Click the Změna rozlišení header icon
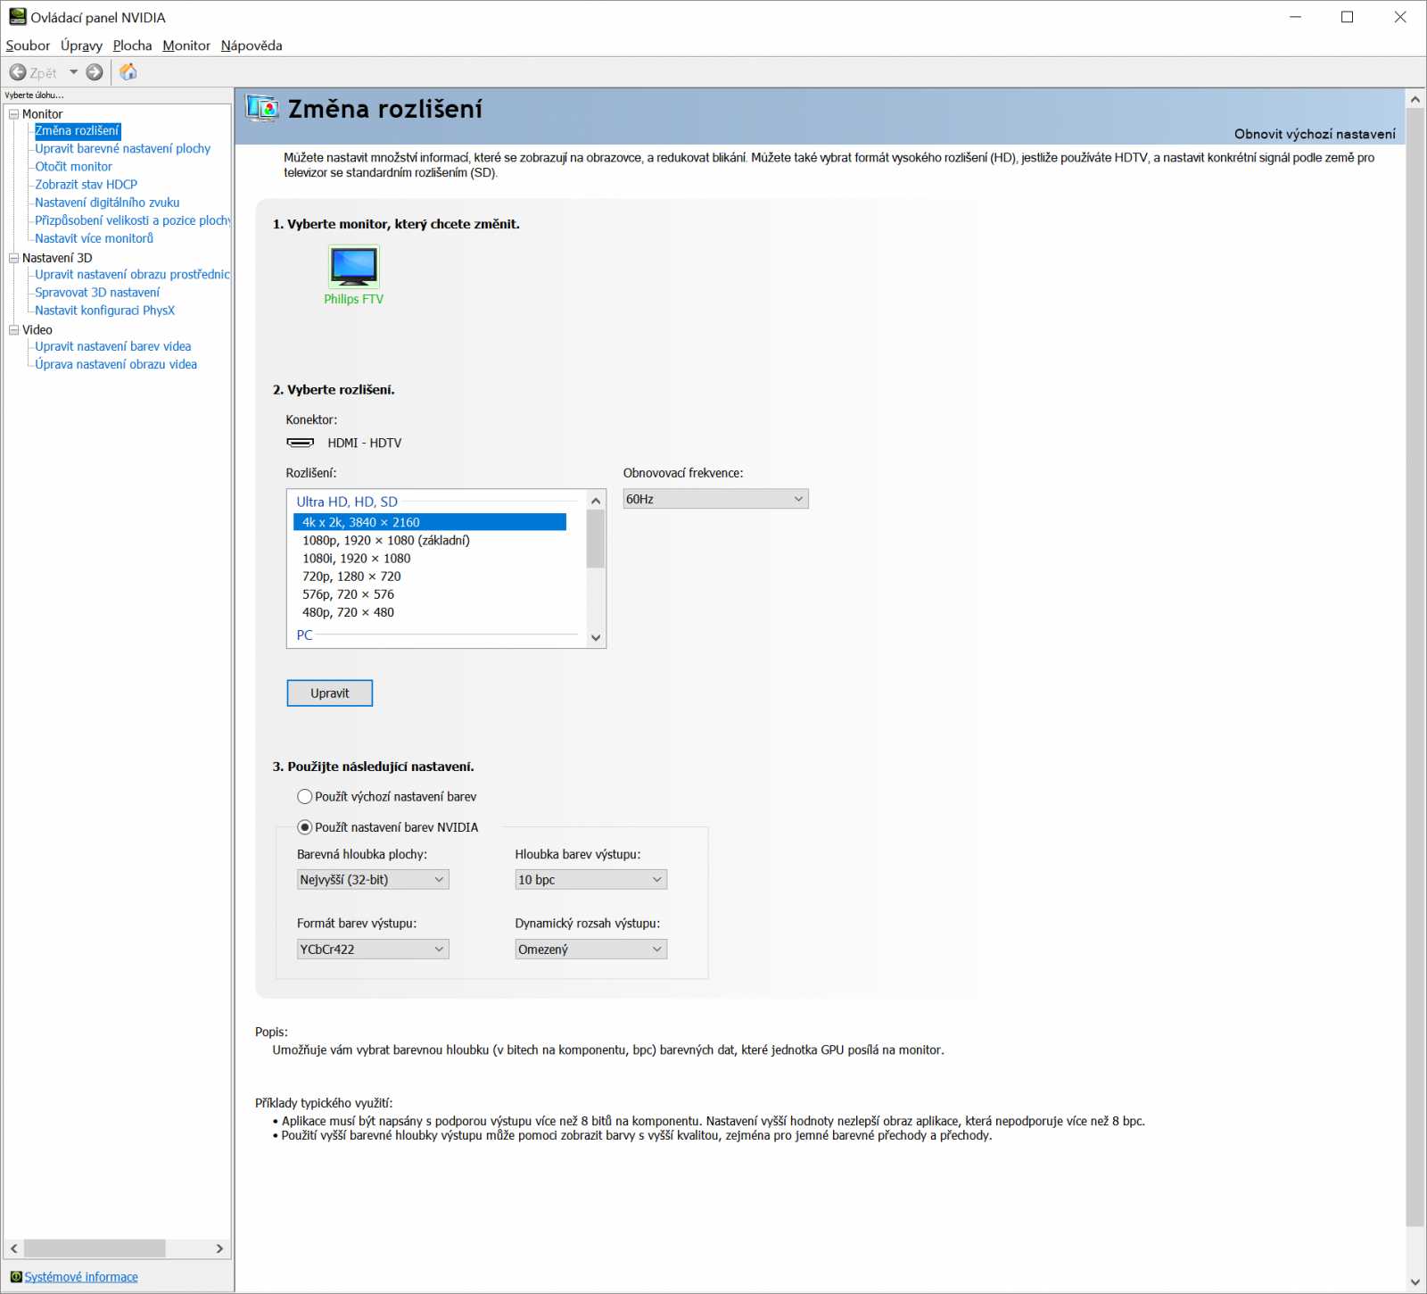Viewport: 1427px width, 1294px height. [x=262, y=109]
